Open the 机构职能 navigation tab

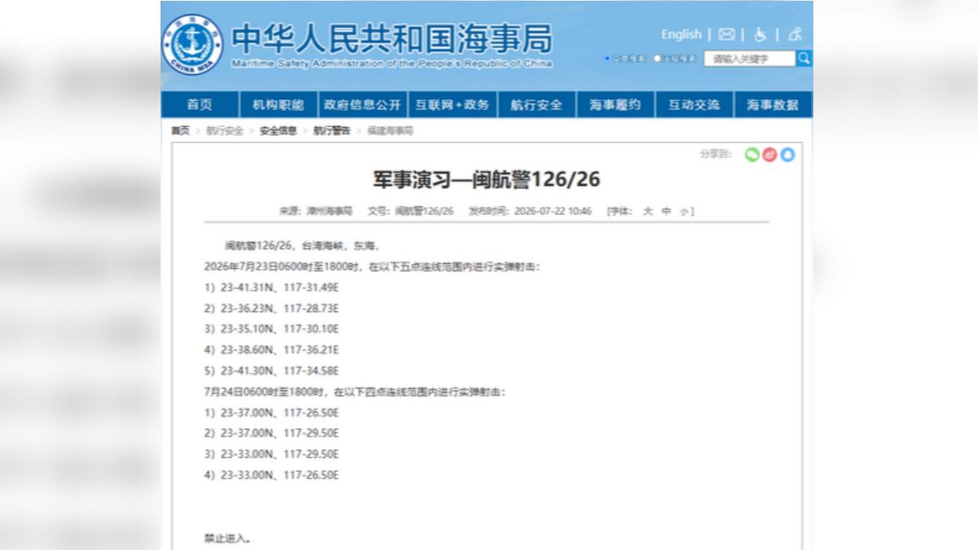pos(279,104)
